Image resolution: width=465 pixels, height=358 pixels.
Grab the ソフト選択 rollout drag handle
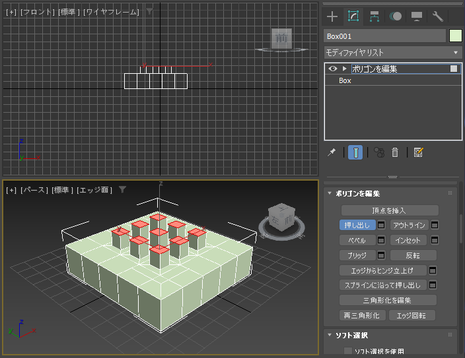click(x=450, y=335)
